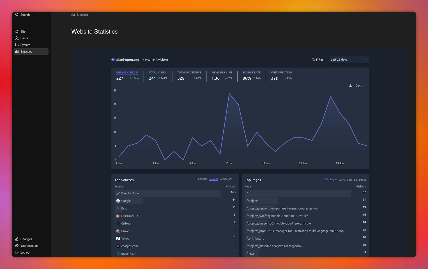Click the Filter button
Viewport: 428px width, 269px height.
[317, 59]
